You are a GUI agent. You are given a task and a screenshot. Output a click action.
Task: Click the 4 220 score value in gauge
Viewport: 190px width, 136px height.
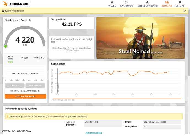point(25,40)
